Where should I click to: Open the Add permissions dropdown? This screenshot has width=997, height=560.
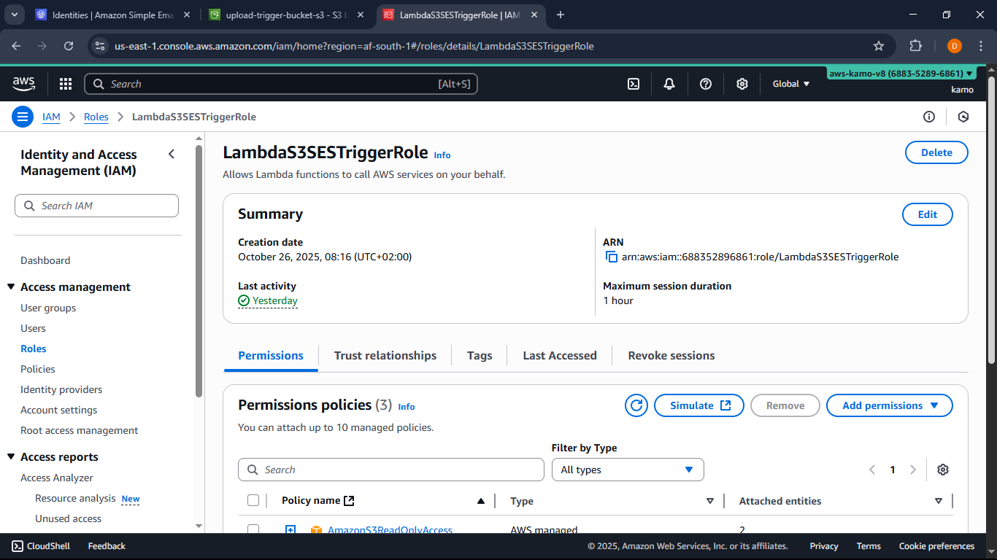[889, 405]
